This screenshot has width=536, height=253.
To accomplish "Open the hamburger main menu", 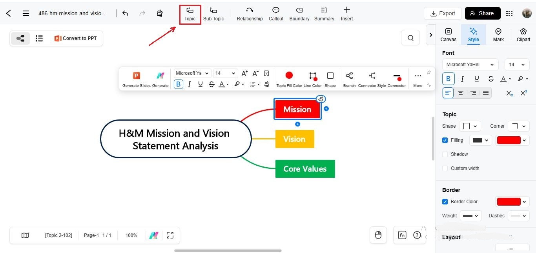I will 26,13.
